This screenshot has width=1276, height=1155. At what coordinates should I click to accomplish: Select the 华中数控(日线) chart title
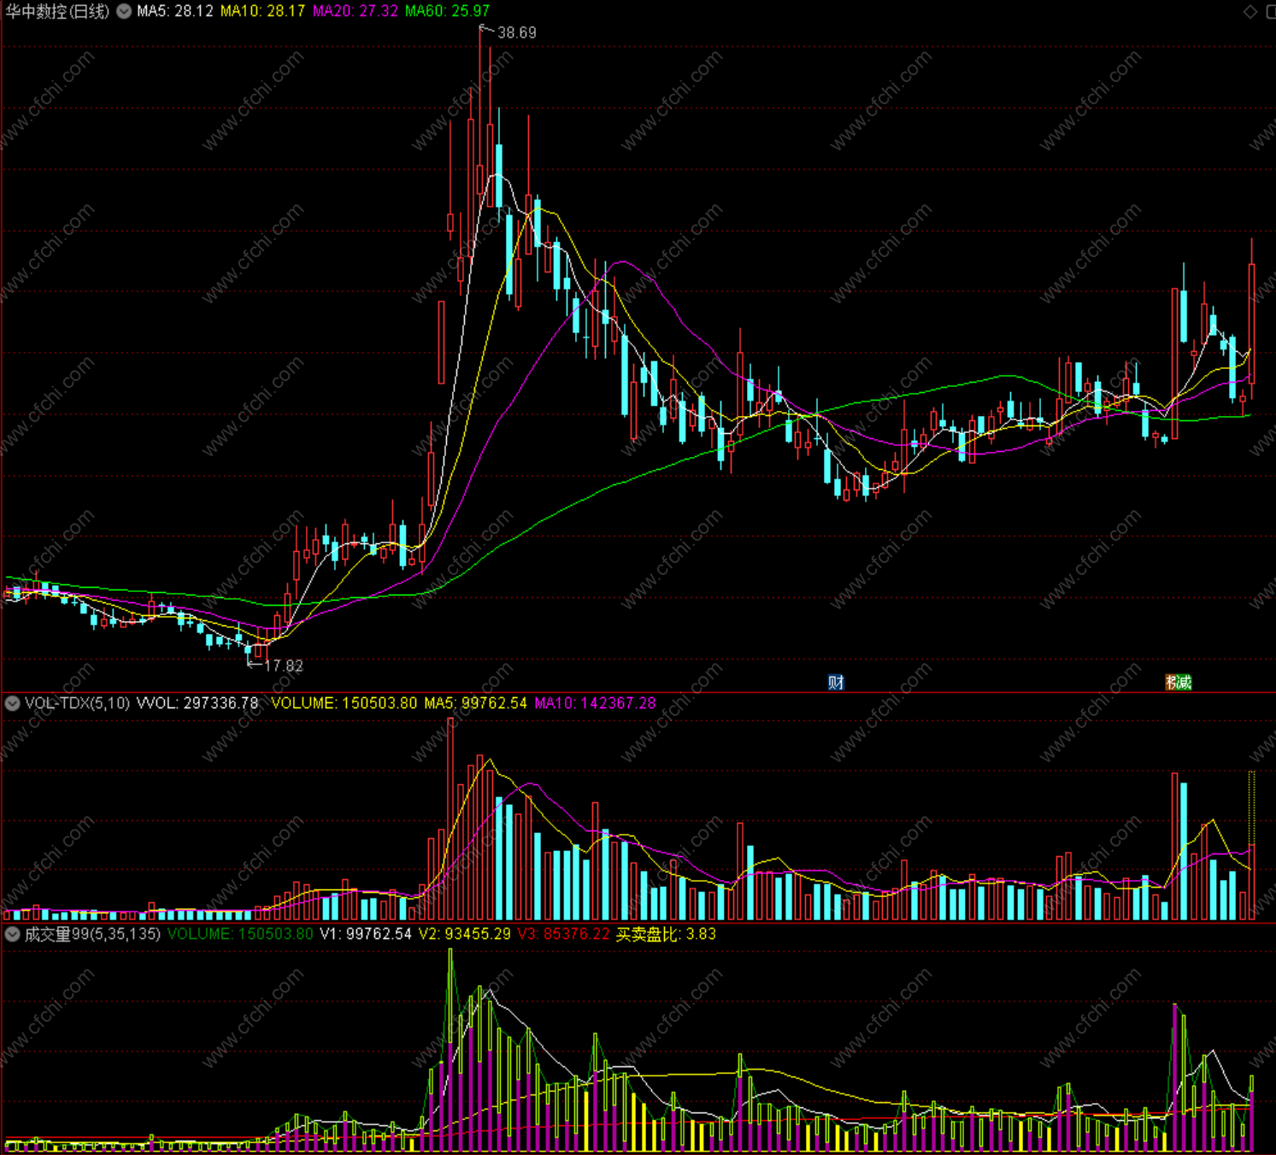click(58, 11)
